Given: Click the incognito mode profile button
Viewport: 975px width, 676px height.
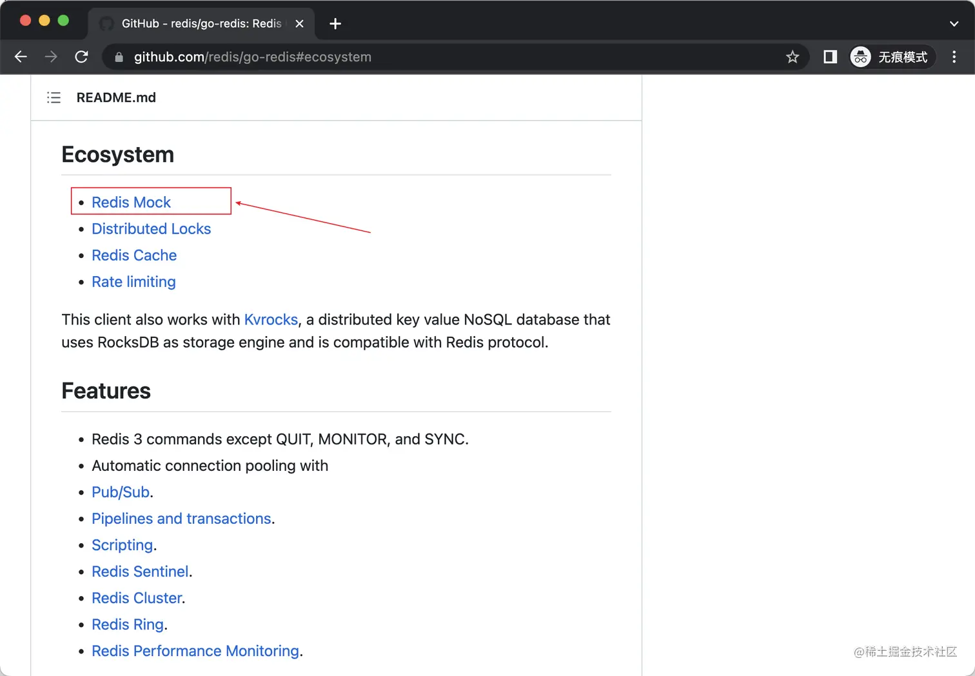Looking at the screenshot, I should tap(892, 57).
